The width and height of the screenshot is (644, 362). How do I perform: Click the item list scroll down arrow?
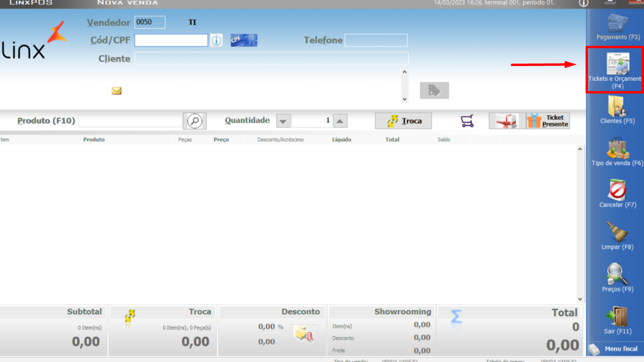580,299
